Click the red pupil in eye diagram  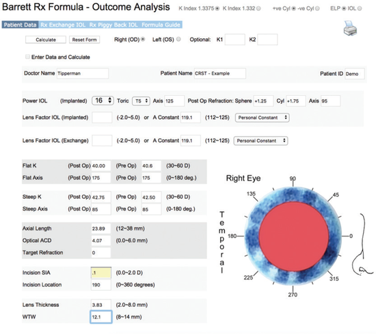[x=294, y=236]
